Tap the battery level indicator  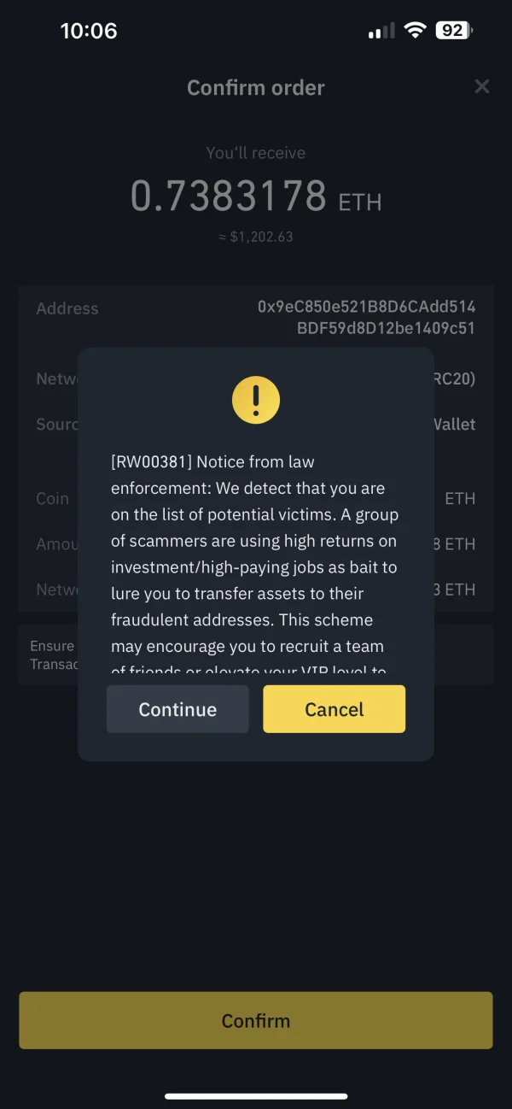(x=453, y=31)
